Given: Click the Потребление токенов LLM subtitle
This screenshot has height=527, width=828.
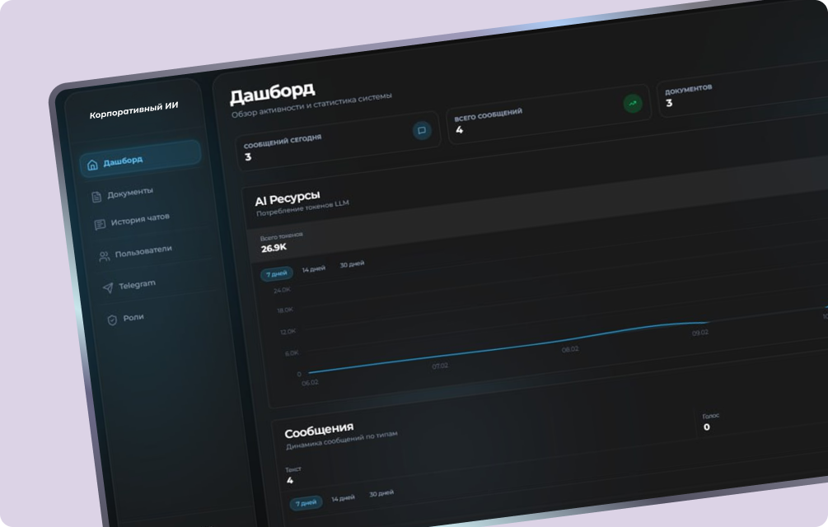Looking at the screenshot, I should pyautogui.click(x=302, y=208).
